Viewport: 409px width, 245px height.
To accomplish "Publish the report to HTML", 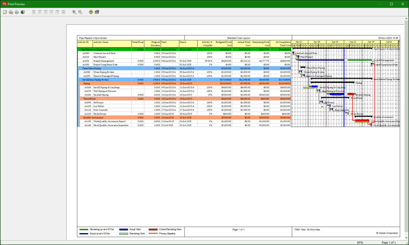I will click(x=22, y=12).
